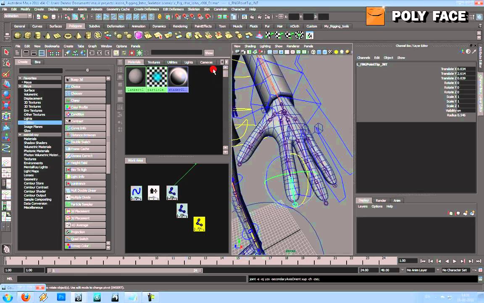
Task: Click the Show button in Hypershade
Action: 209,53
